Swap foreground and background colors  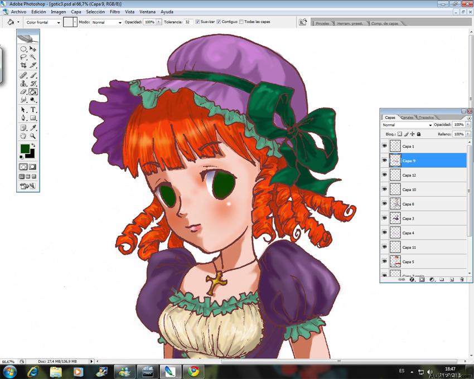(x=33, y=145)
